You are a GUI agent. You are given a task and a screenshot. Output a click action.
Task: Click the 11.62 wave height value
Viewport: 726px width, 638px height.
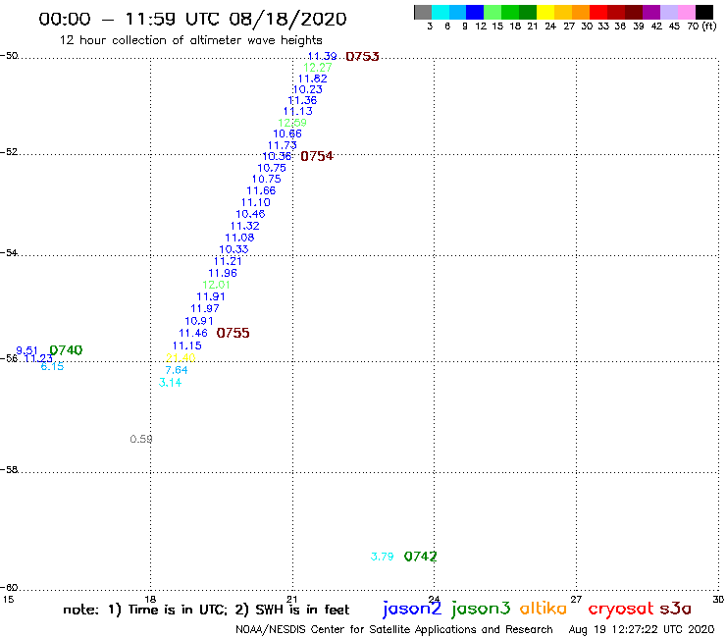pyautogui.click(x=313, y=79)
